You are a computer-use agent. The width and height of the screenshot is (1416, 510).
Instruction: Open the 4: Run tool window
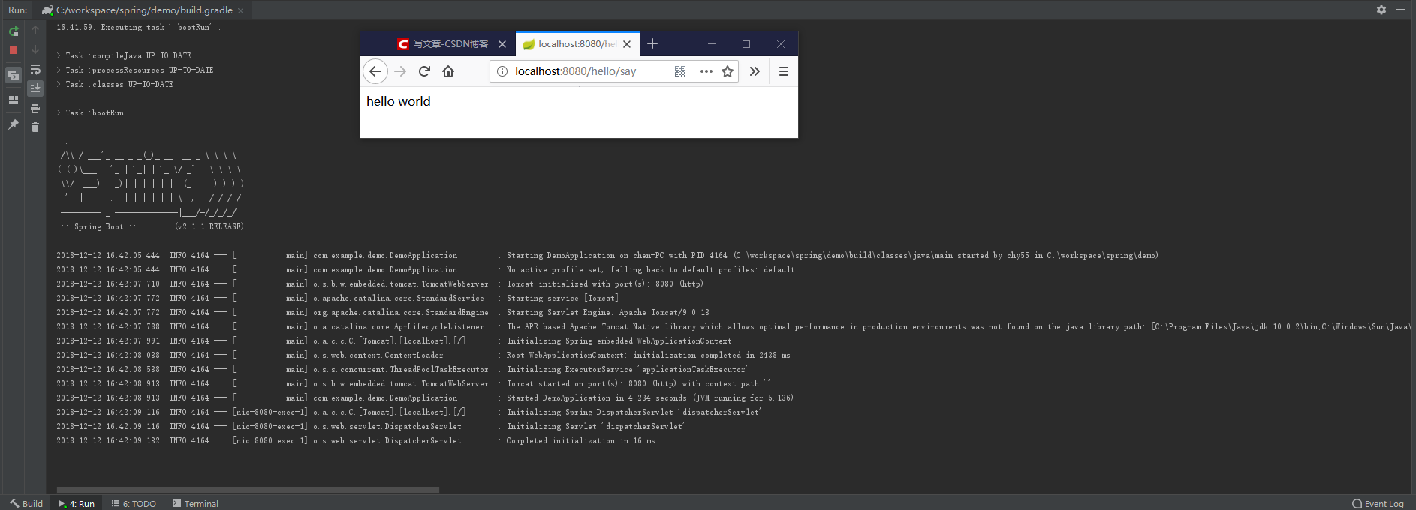[77, 503]
